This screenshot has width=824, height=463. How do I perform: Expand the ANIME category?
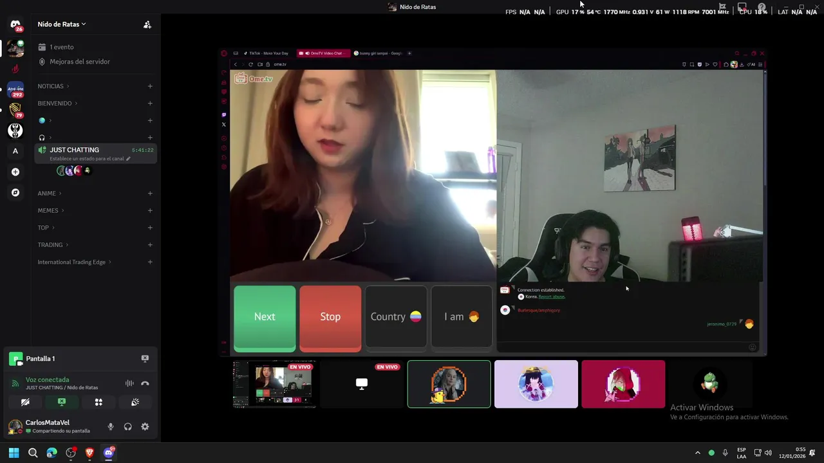(50, 194)
